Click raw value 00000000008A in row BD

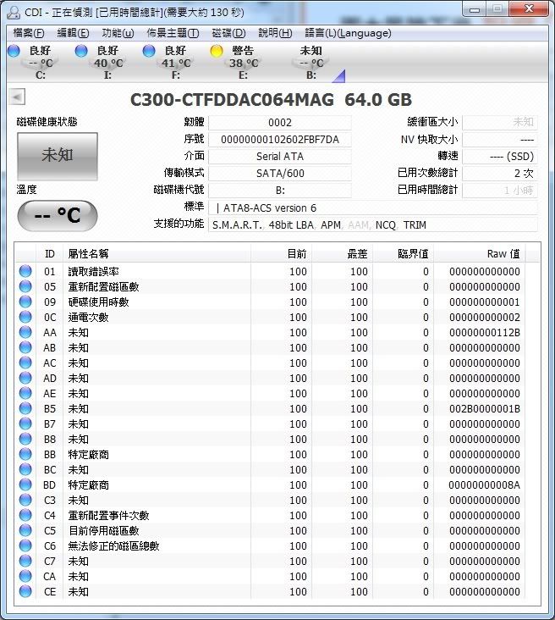coord(484,485)
